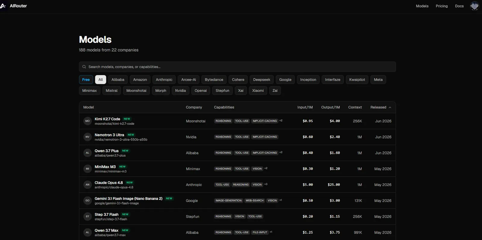This screenshot has width=482, height=240.
Task: Open the user avatar menu
Action: pos(474,6)
